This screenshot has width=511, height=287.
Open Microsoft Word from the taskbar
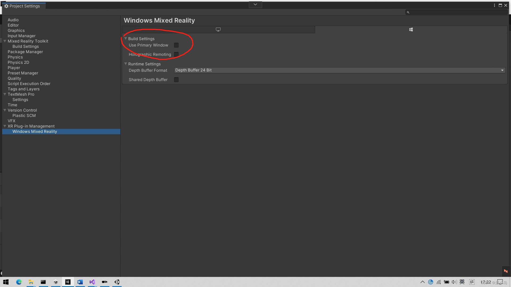tap(80, 282)
